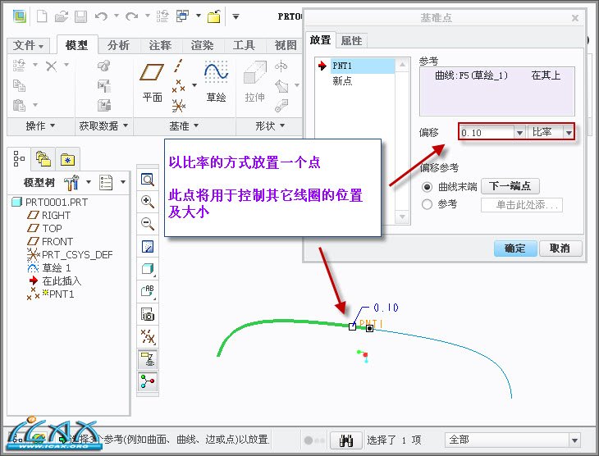599x456 pixels.
Task: Open the quick access toolbar customize arrow
Action: coord(235,16)
